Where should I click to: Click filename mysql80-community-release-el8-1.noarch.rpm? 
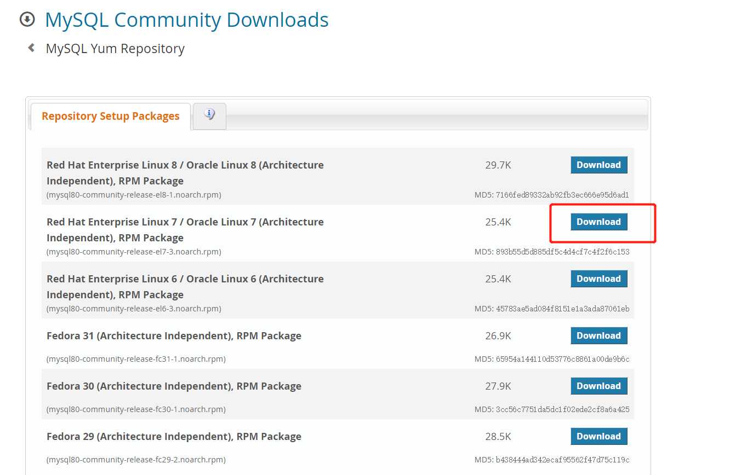pos(134,195)
